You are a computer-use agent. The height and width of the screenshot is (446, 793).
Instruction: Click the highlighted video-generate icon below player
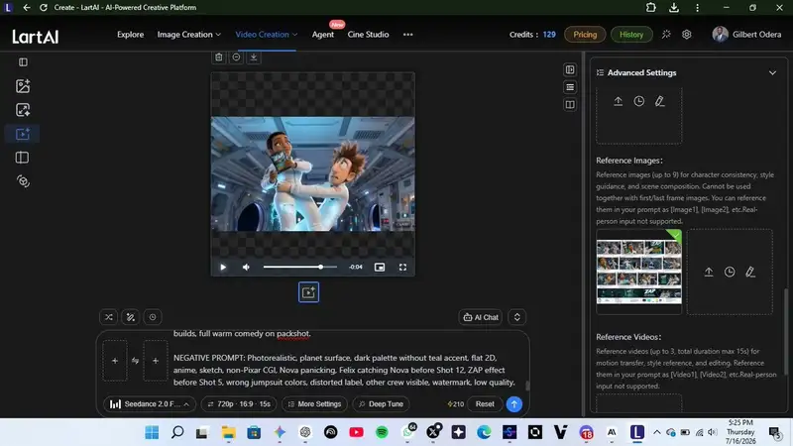coord(308,292)
